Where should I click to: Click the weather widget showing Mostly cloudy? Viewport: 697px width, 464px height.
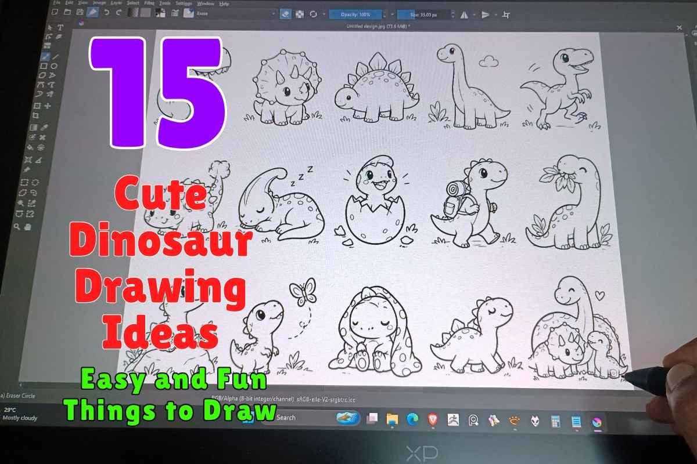(19, 414)
